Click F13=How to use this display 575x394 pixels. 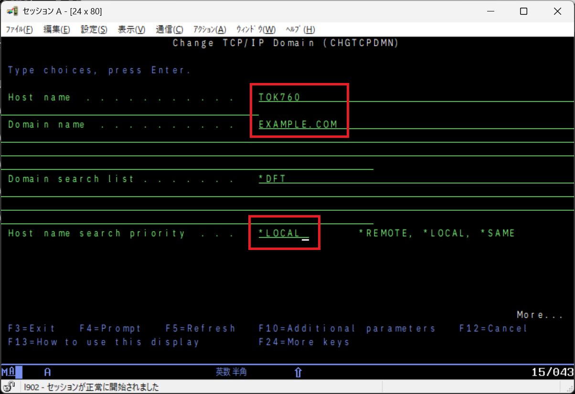(104, 342)
